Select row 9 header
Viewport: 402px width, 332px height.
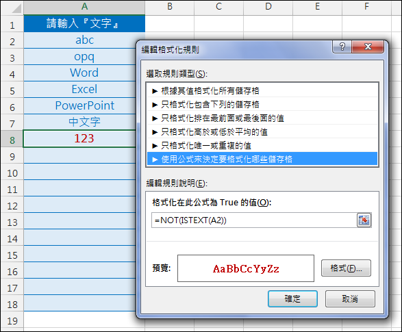click(12, 156)
